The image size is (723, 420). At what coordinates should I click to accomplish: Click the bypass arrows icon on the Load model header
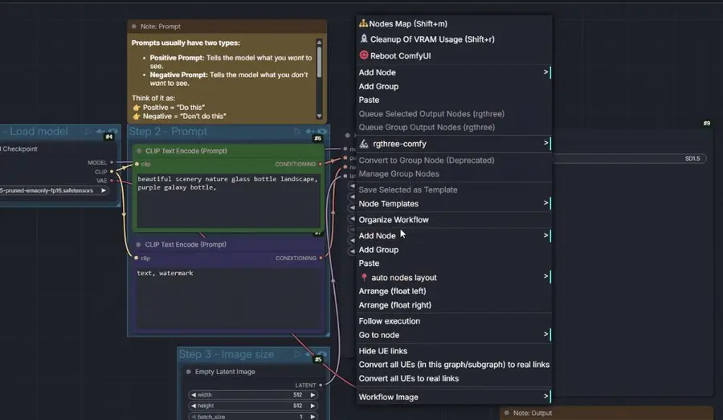[100, 132]
